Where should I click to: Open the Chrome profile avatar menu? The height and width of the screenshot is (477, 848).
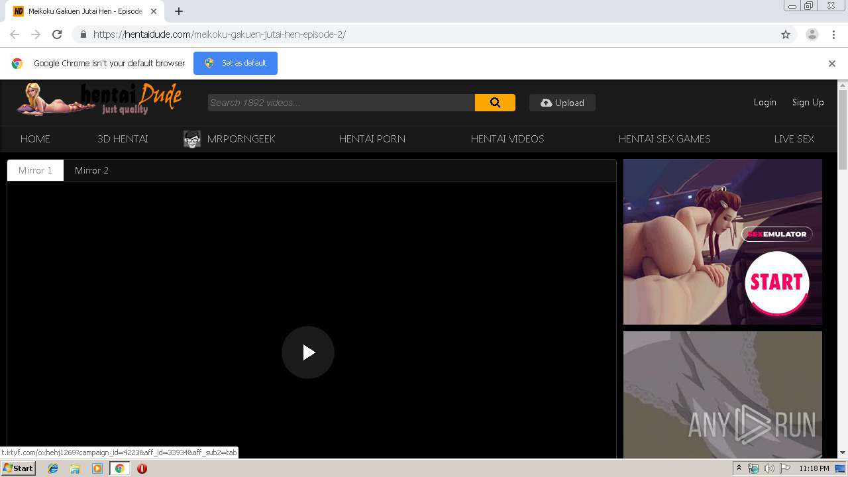(812, 34)
